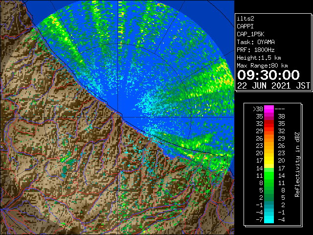This screenshot has height=235, width=313.
Task: Pick the yellow 17–20 dBZ color band
Action: click(x=269, y=161)
